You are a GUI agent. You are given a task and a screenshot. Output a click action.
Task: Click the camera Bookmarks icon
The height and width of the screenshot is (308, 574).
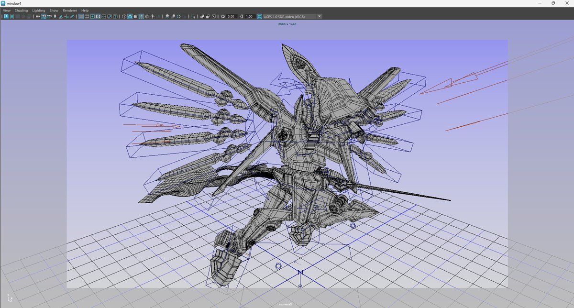55,16
